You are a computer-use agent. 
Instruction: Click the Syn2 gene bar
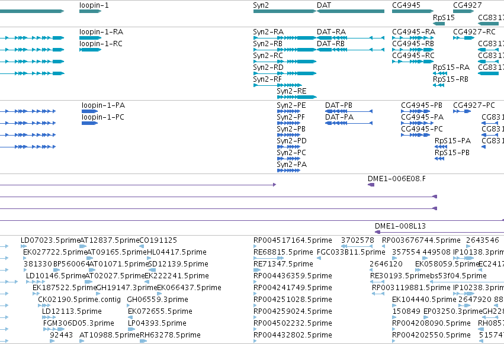point(285,11)
